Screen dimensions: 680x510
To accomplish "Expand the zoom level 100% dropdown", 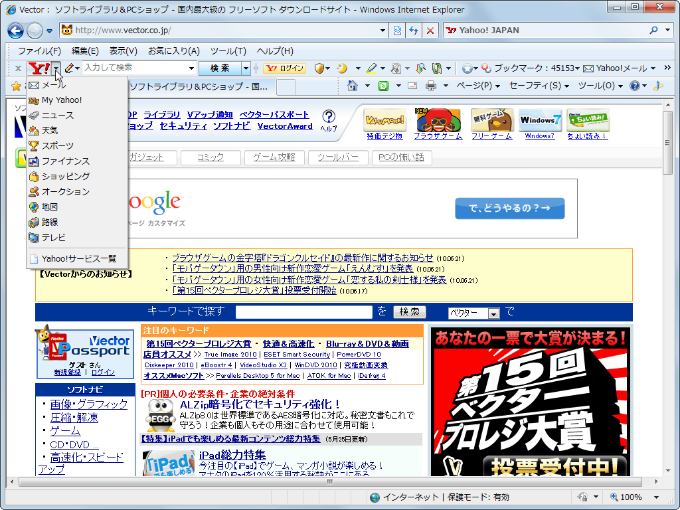I will point(656,497).
